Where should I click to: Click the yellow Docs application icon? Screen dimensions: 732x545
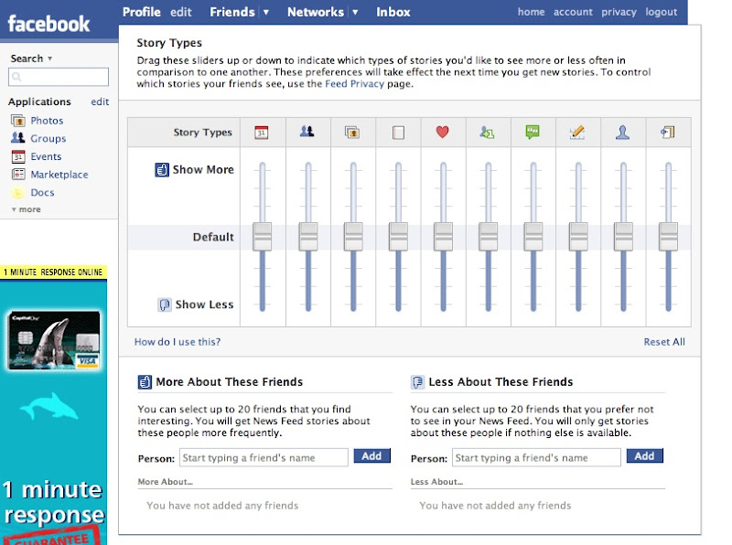pos(17,193)
